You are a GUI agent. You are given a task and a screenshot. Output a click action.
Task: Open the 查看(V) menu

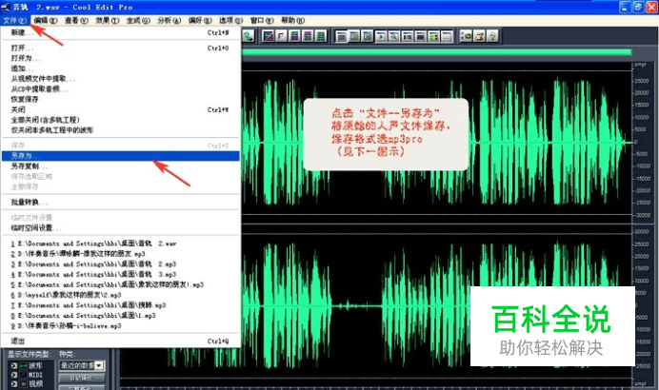(76, 20)
